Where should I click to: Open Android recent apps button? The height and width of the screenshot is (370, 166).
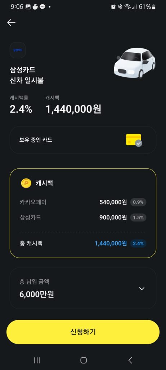[37, 360]
